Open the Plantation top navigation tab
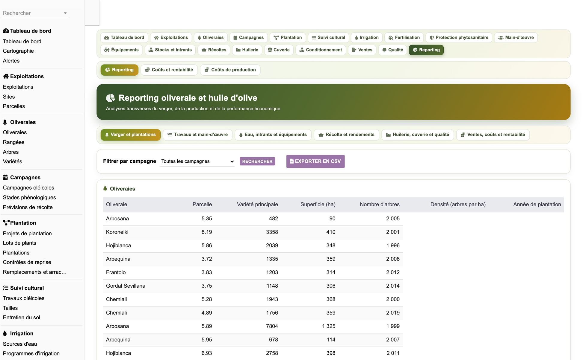Image resolution: width=583 pixels, height=360 pixels. 288,37
